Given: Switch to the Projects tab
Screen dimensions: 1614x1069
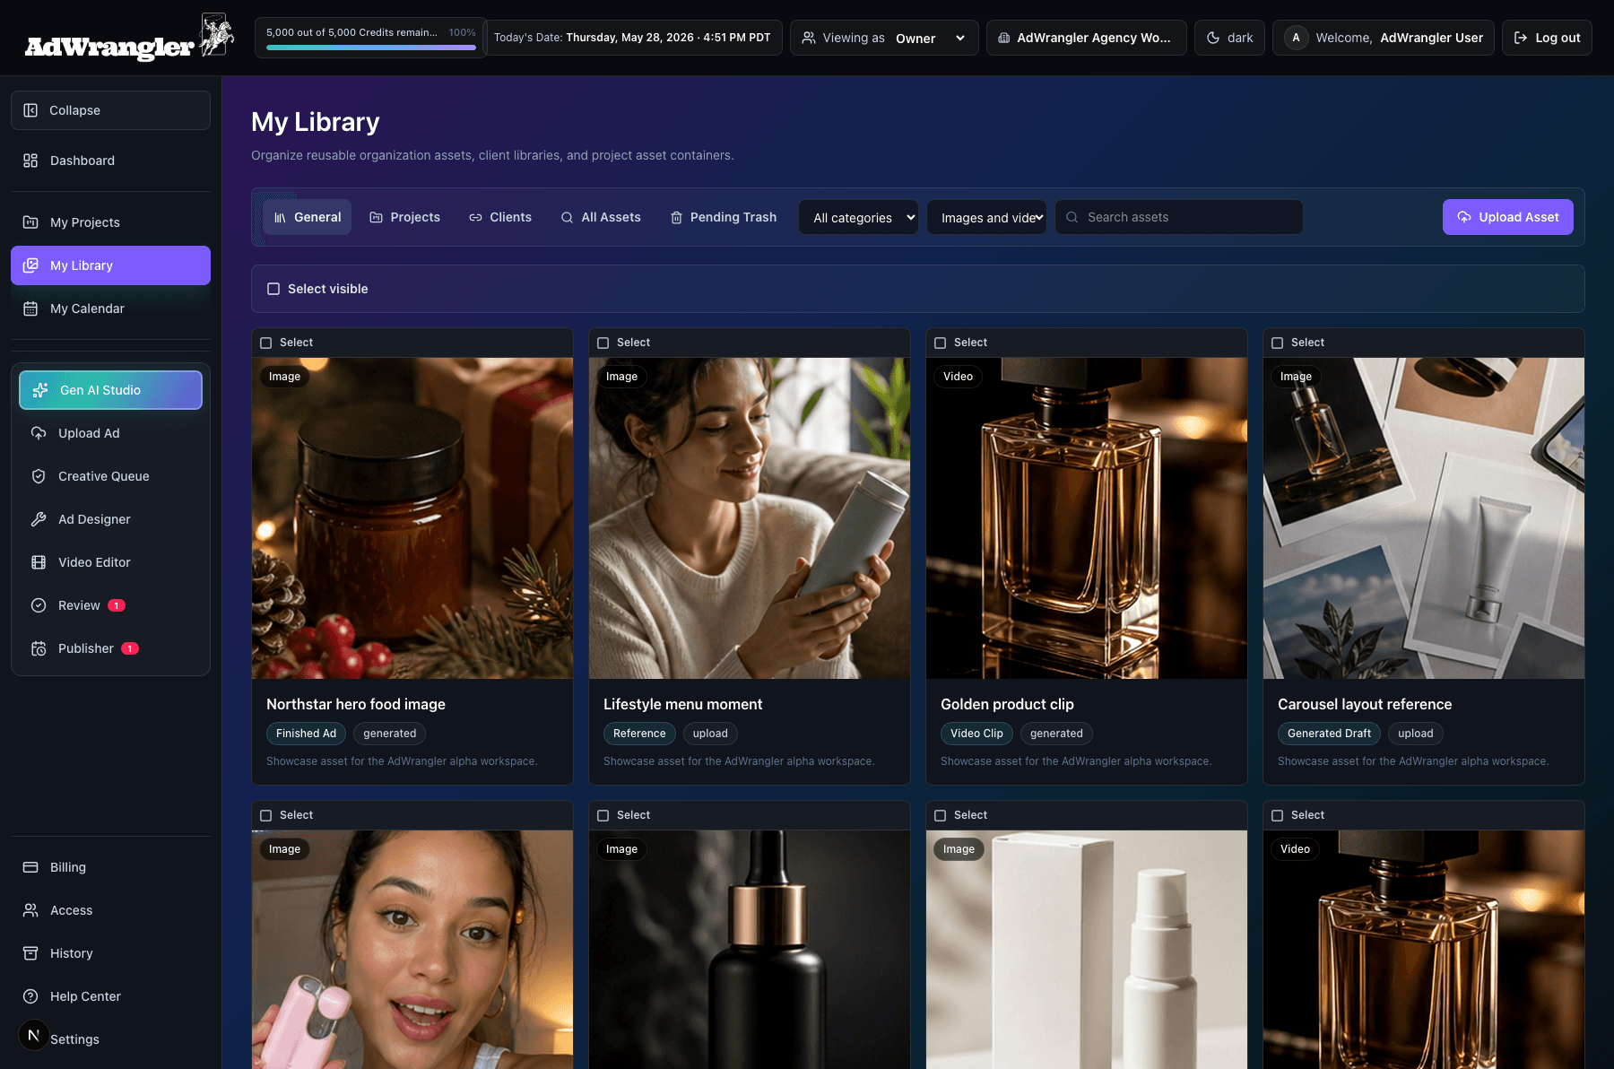Looking at the screenshot, I should tap(404, 217).
